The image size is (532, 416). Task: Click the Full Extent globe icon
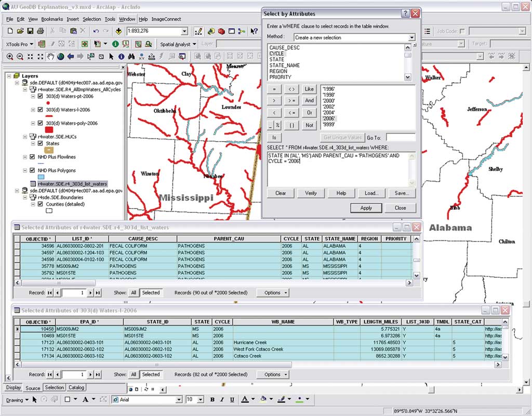(61, 57)
